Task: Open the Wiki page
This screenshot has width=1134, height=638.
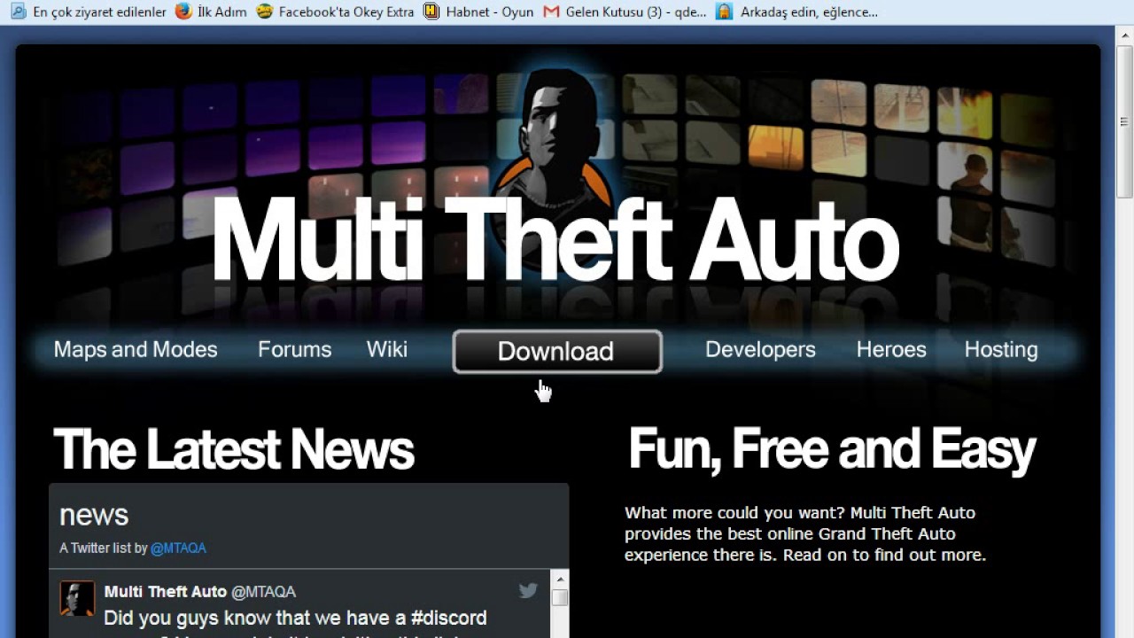Action: pyautogui.click(x=387, y=349)
